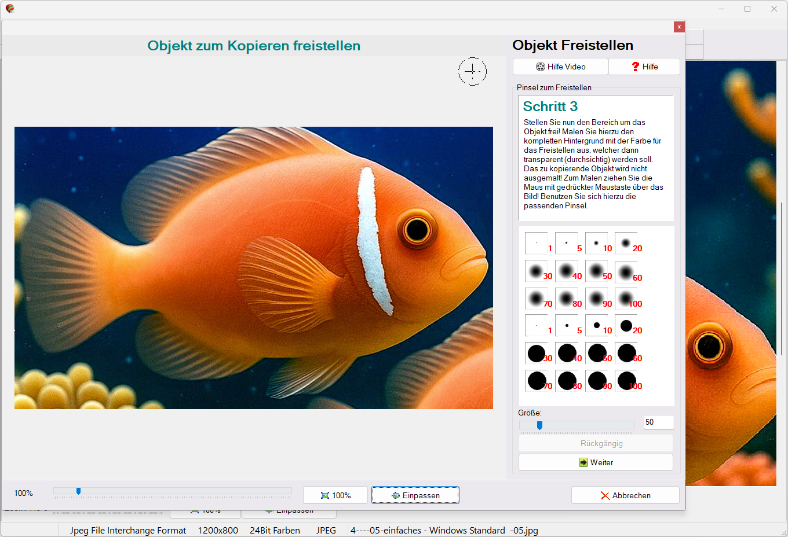Screen dimensions: 788x537
Task: Pick the hard brush size 40
Action: click(x=567, y=353)
